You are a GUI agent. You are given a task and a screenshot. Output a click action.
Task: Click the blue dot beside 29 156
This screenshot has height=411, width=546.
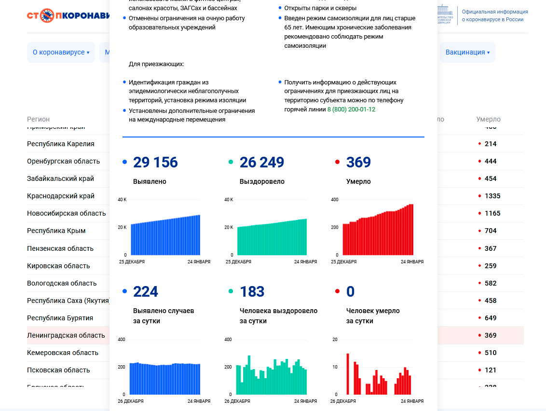pos(125,163)
